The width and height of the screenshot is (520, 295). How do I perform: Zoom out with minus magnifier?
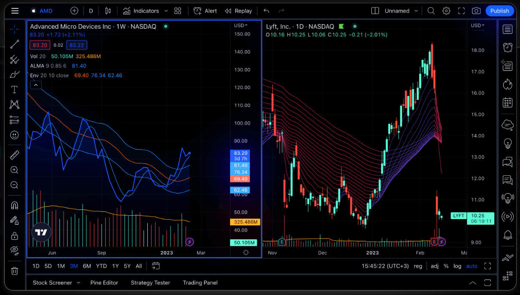(14, 185)
